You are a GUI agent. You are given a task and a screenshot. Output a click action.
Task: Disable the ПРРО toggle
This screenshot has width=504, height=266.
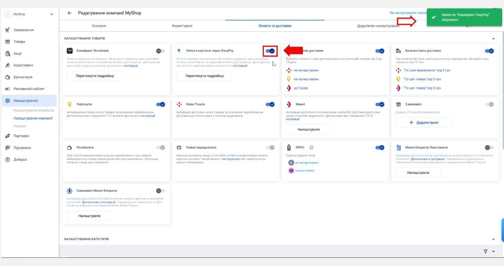(380, 148)
